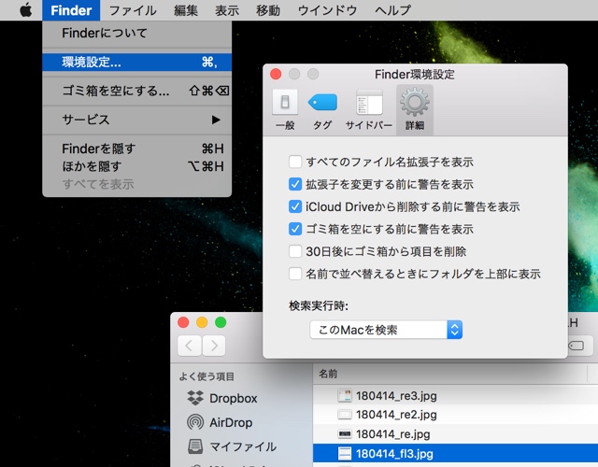This screenshot has height=467, width=598.
Task: Minimize the Finder file window
Action: tap(202, 322)
